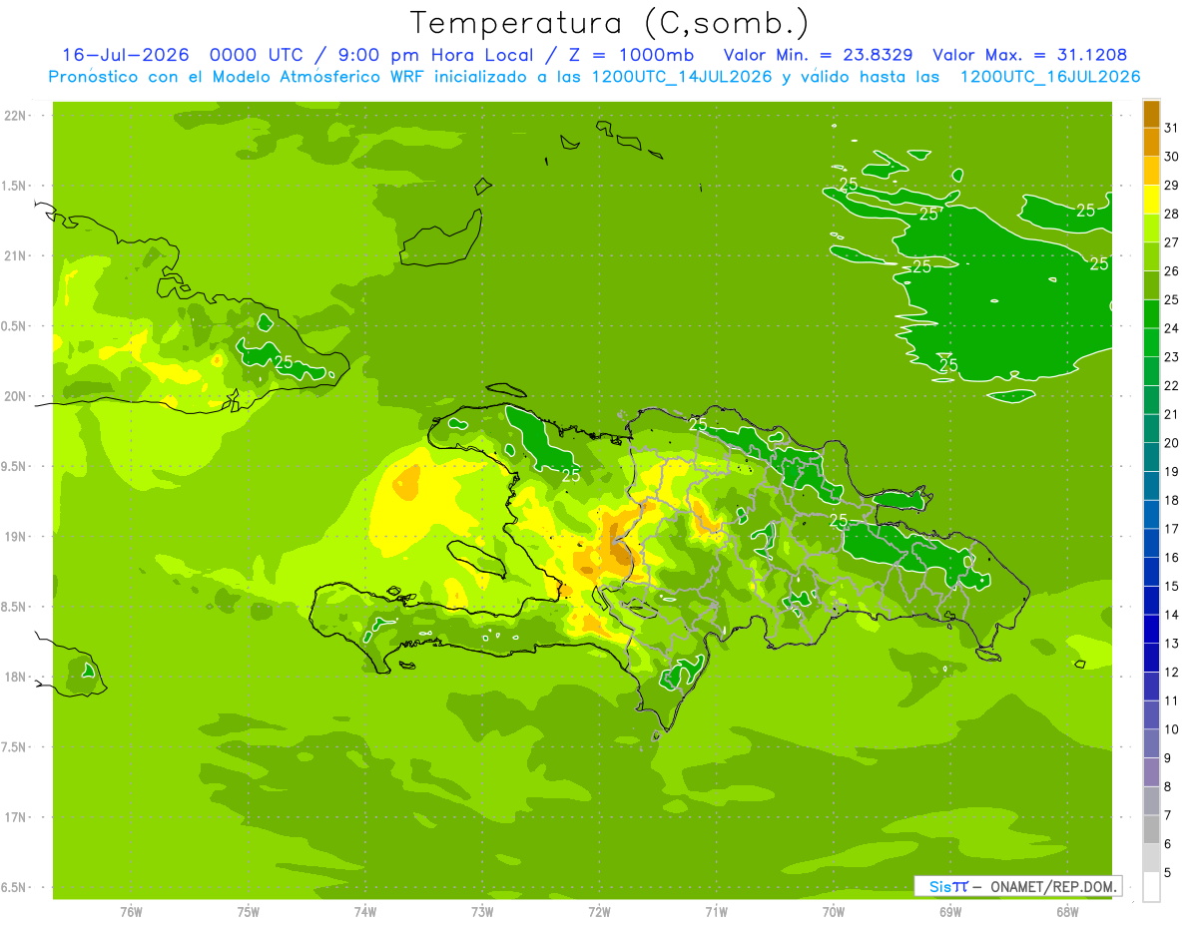This screenshot has height=925, width=1198.
Task: Click the '20N' latitude axis label
Action: tap(17, 396)
